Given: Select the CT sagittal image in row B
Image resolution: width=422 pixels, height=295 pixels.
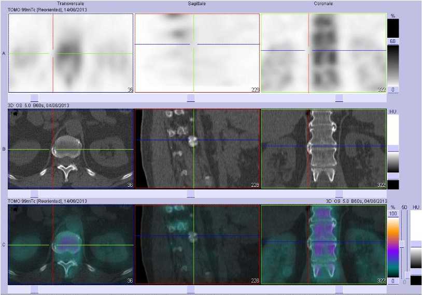Looking at the screenshot, I should [x=197, y=149].
